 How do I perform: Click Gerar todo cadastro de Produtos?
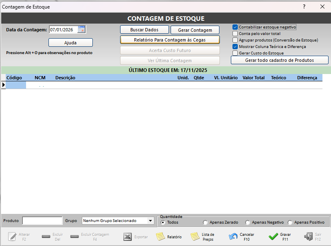(x=279, y=60)
